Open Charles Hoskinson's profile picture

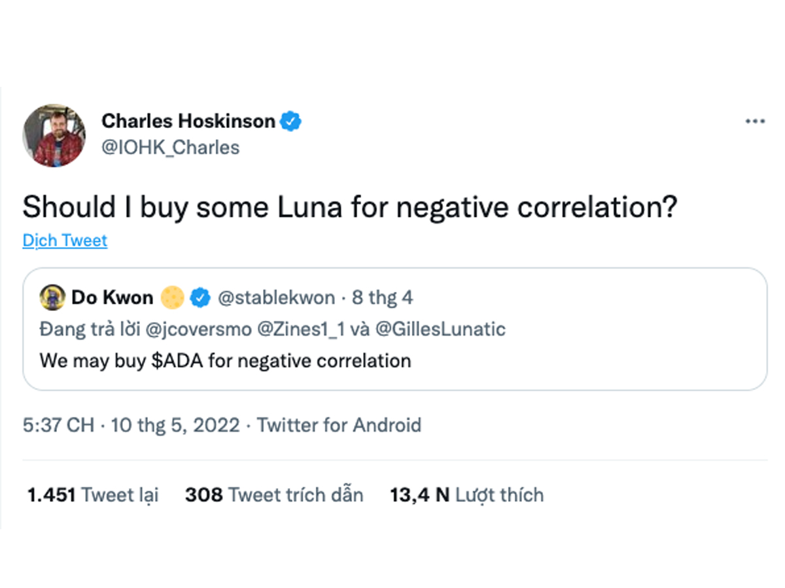(x=54, y=135)
